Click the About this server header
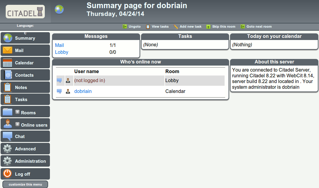Image resolution: width=319 pixels, height=188 pixels. coord(274,62)
